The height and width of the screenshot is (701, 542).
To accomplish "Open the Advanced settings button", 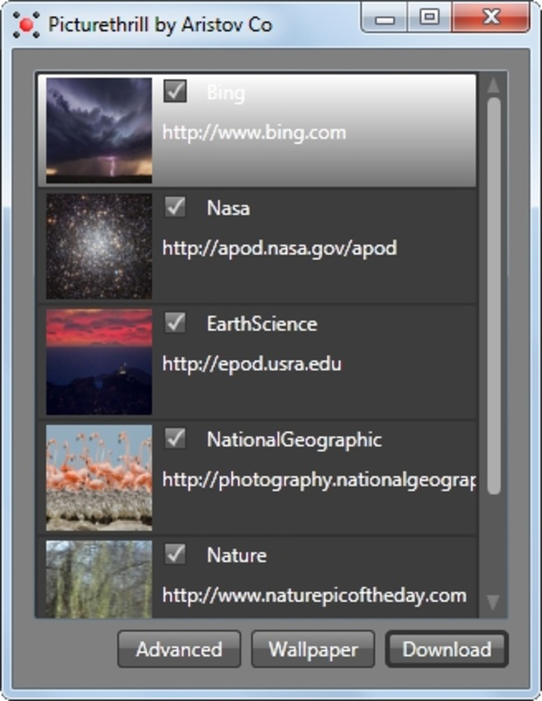I will 179,649.
